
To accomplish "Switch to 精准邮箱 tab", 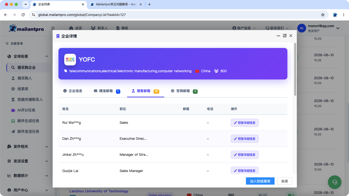I will pyautogui.click(x=107, y=91).
